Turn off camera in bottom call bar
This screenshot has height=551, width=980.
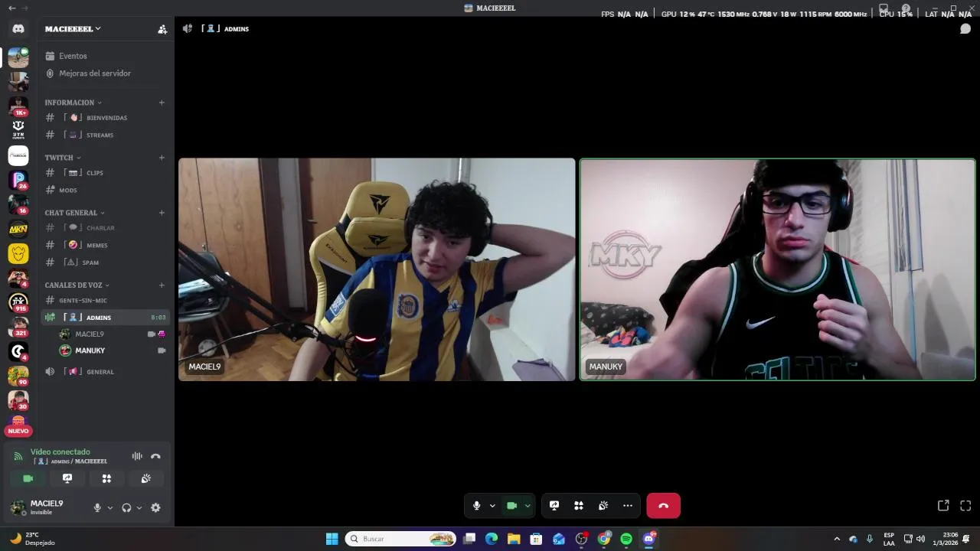512,505
